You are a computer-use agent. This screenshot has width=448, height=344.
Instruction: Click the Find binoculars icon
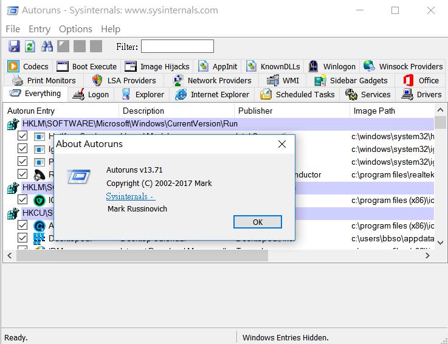point(47,46)
